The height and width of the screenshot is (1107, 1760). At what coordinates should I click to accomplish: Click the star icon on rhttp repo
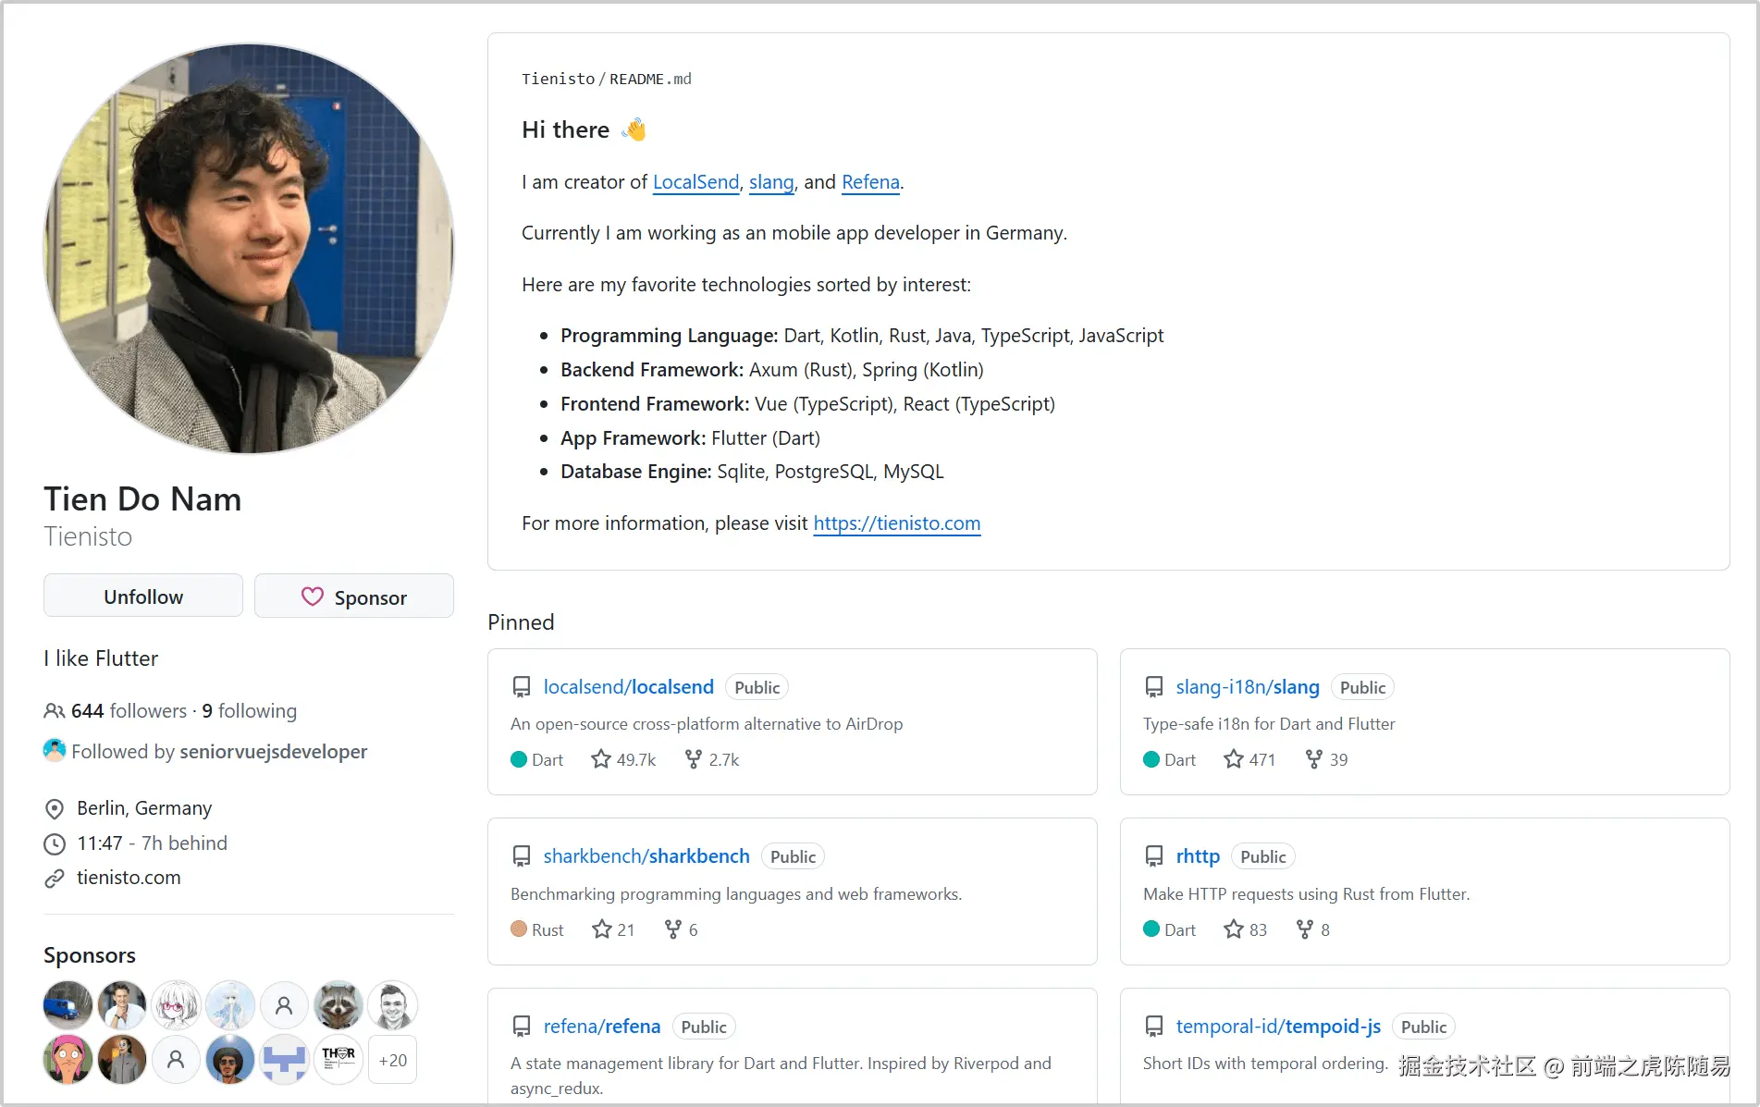1233,929
